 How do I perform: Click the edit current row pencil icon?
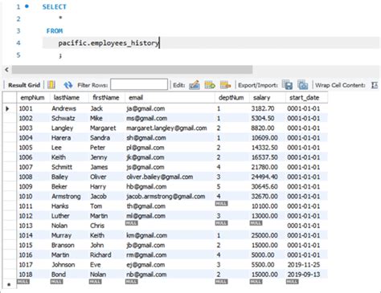tap(195, 85)
